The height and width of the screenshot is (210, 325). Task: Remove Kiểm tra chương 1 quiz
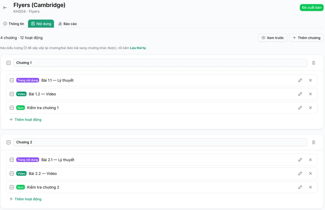point(310,108)
